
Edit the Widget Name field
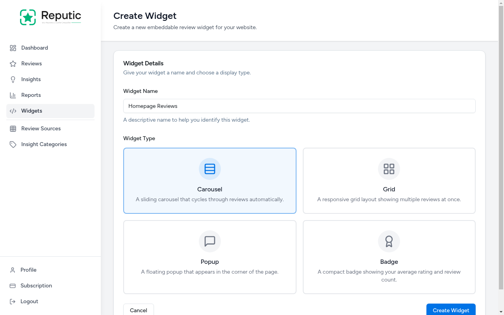pos(299,106)
